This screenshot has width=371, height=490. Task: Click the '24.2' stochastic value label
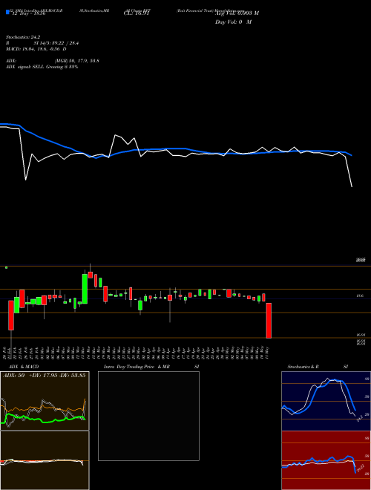tap(359, 418)
